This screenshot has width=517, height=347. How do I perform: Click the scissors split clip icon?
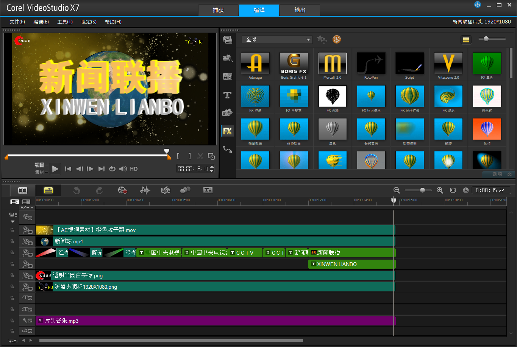pos(200,156)
